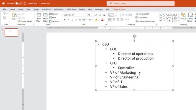196x110 pixels.
Task: Open the Shape Format tab
Action: (119, 9)
